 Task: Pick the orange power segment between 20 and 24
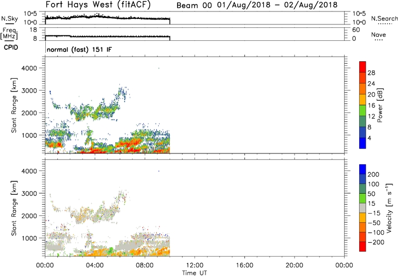click(363, 89)
